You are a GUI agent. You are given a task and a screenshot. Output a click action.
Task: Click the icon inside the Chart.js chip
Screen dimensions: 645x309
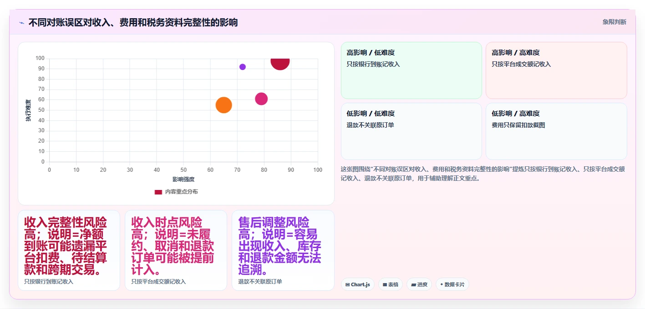(x=348, y=285)
